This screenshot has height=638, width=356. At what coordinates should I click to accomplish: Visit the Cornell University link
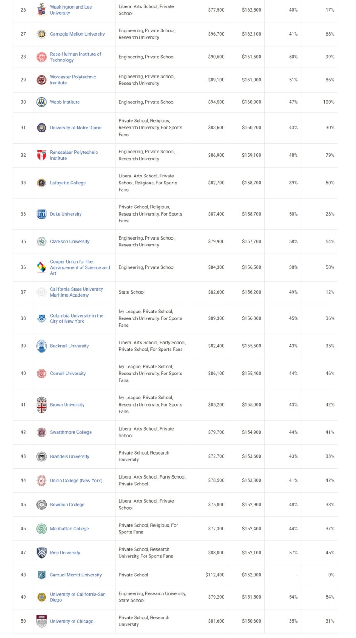pos(68,374)
